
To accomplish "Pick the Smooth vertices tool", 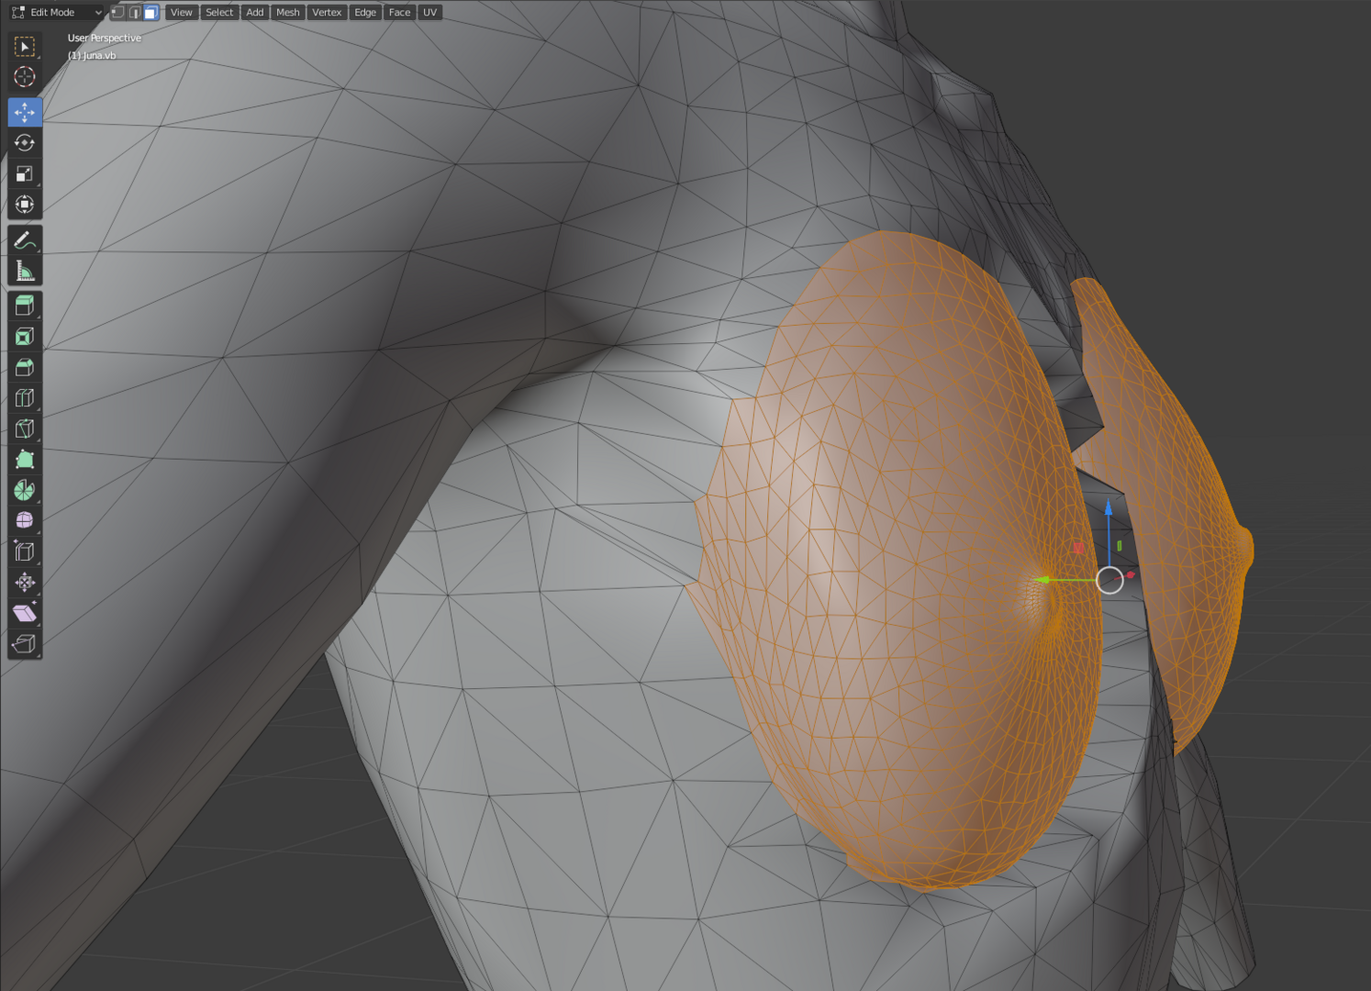I will pyautogui.click(x=25, y=520).
